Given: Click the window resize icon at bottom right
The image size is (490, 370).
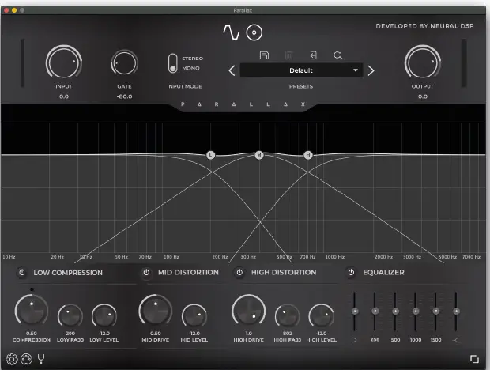Looking at the screenshot, I should click(x=474, y=359).
